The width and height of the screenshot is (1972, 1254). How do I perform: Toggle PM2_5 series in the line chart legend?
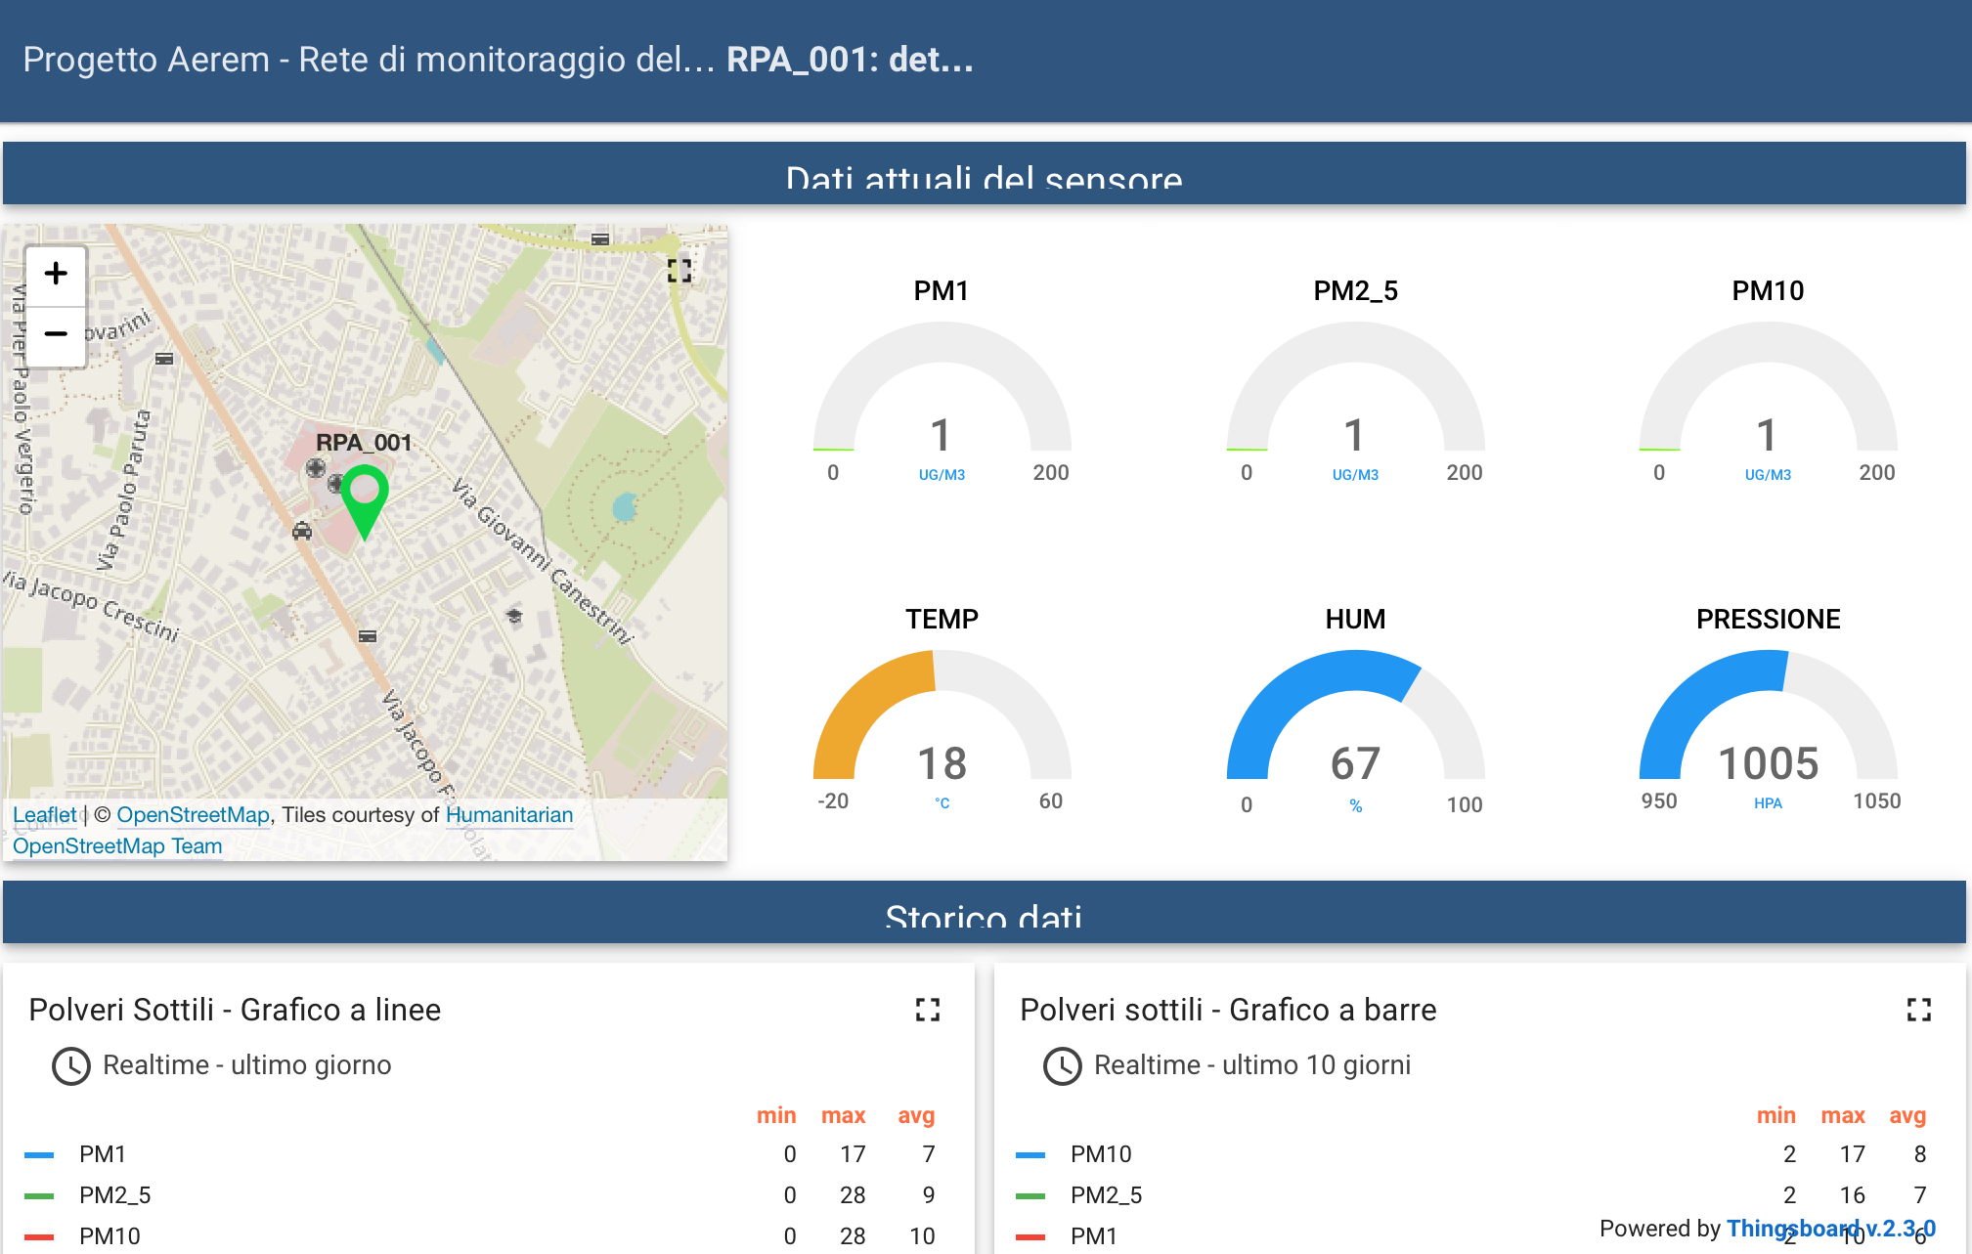pyautogui.click(x=114, y=1195)
